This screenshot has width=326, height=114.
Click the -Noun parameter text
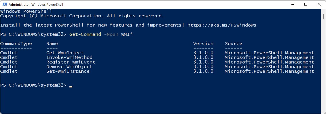(x=111, y=34)
